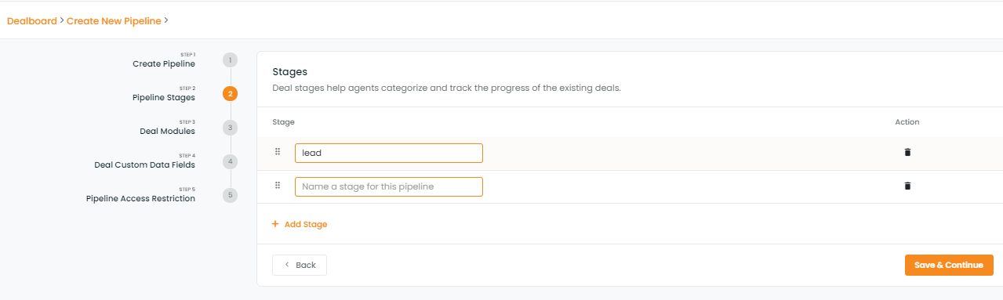Select the Deal Custom Data Fields step

pos(144,165)
